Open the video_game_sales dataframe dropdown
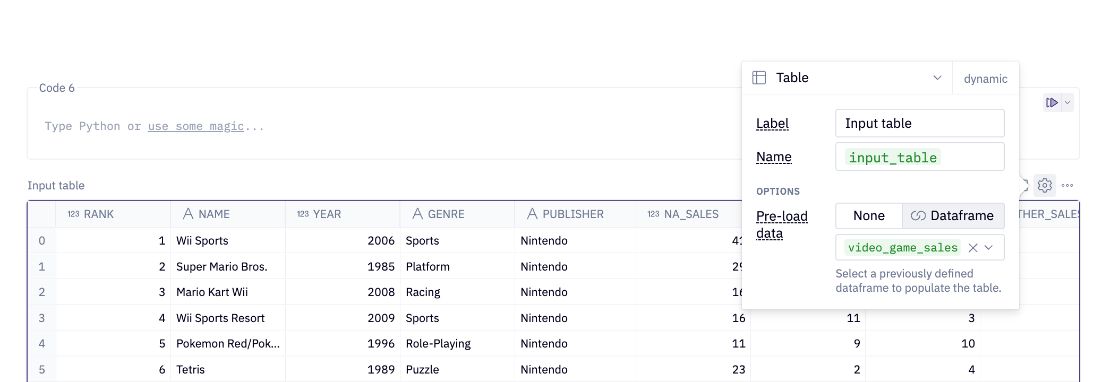 (x=988, y=248)
